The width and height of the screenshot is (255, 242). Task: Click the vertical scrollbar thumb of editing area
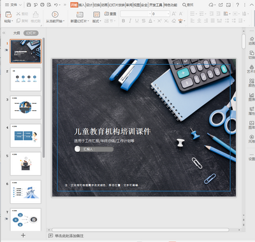(x=244, y=41)
